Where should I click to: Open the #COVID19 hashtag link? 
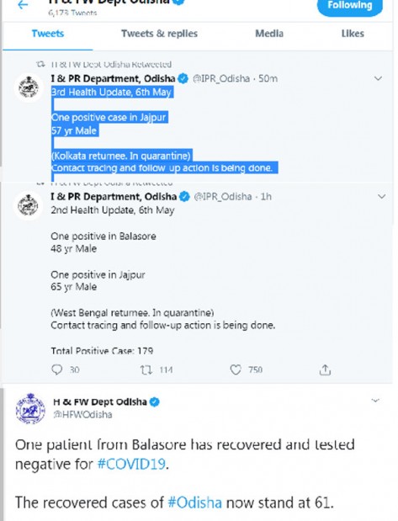(131, 464)
